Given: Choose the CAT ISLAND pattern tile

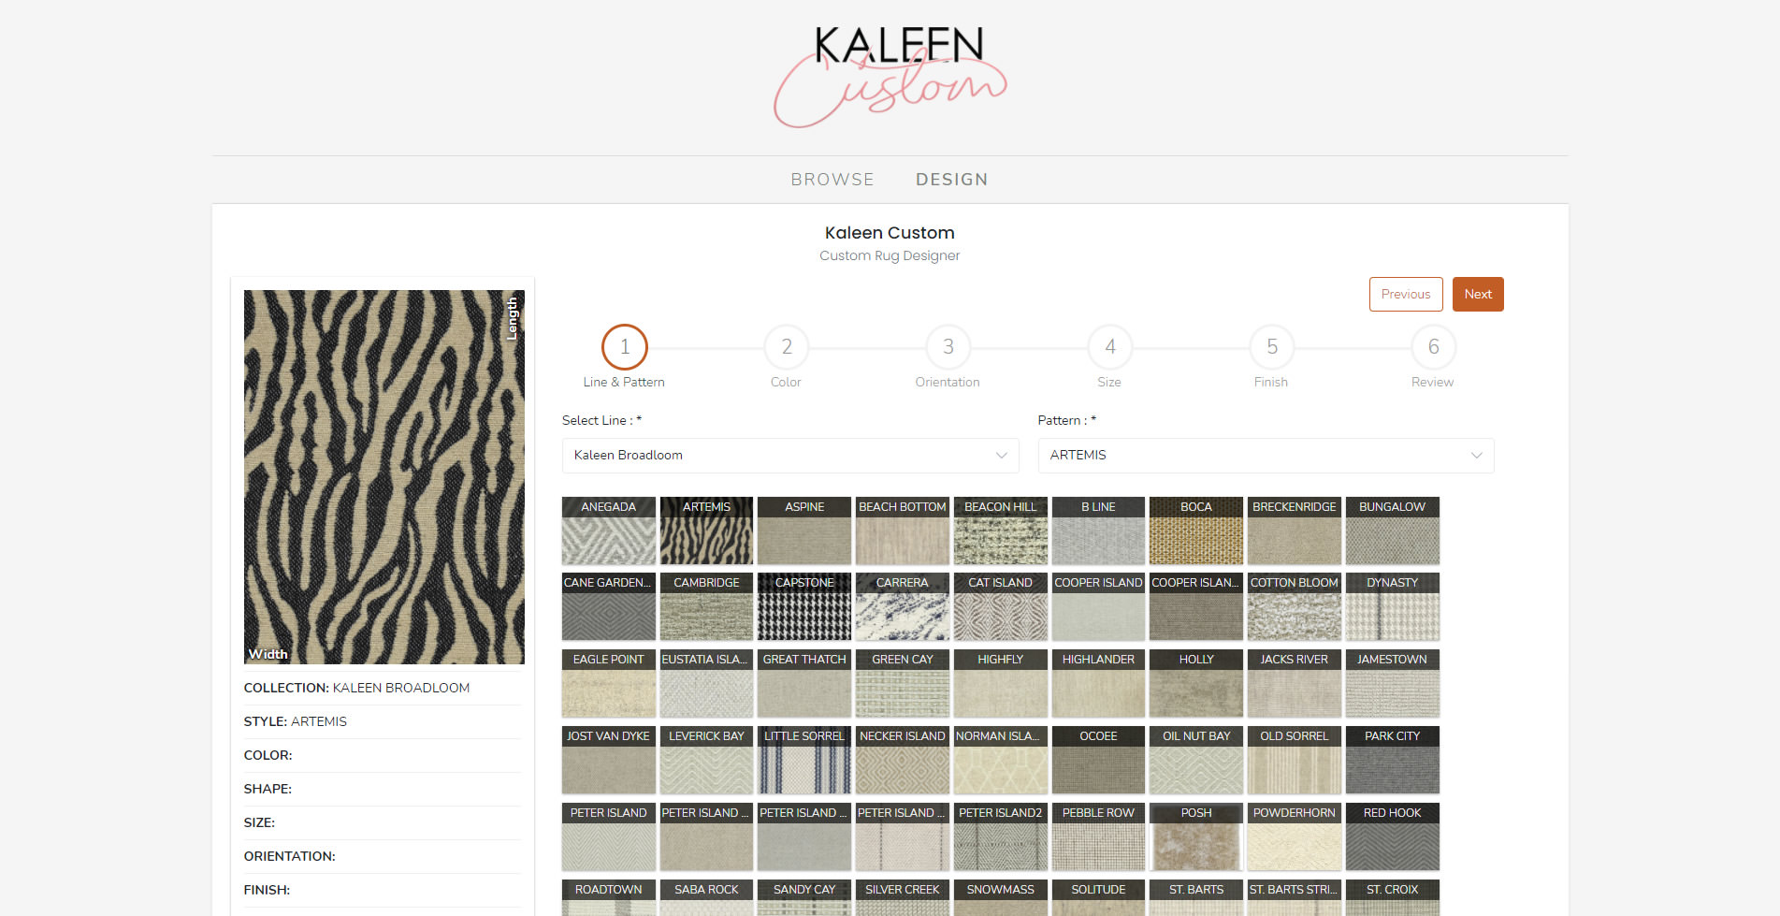Looking at the screenshot, I should tap(1001, 606).
